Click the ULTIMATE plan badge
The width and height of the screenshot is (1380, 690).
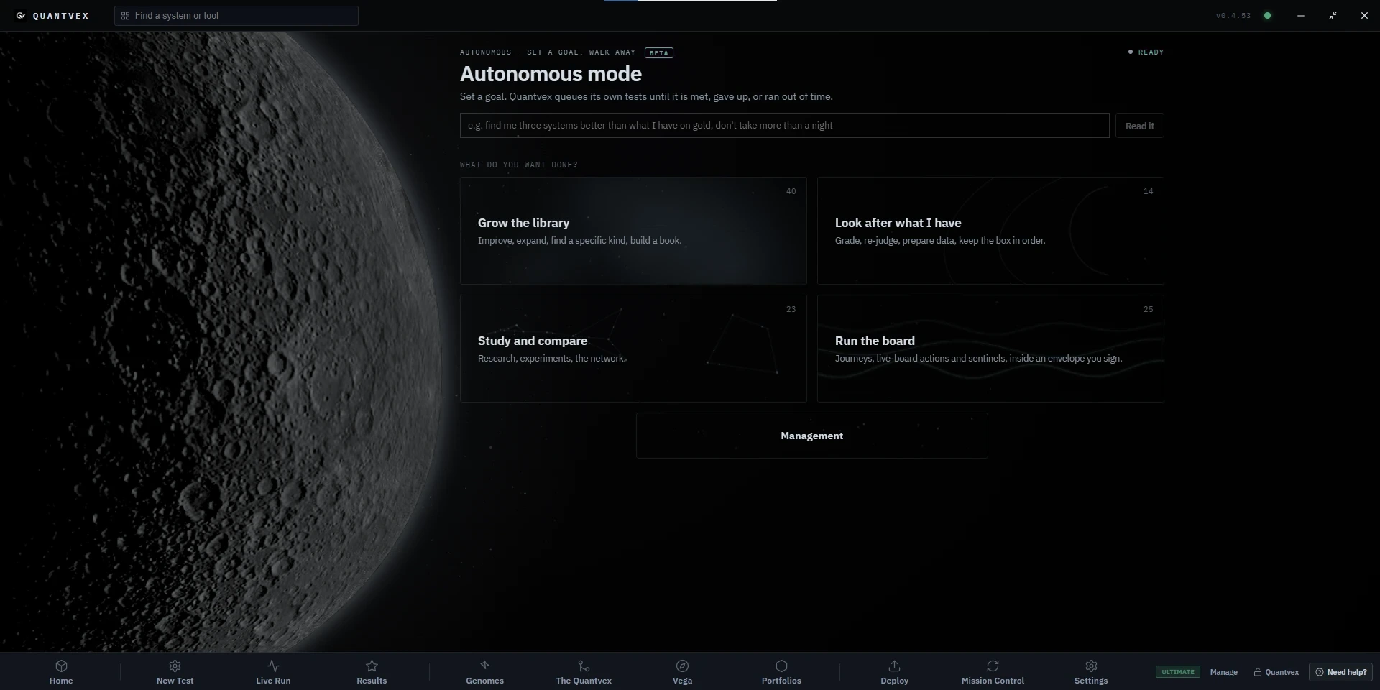[1177, 672]
